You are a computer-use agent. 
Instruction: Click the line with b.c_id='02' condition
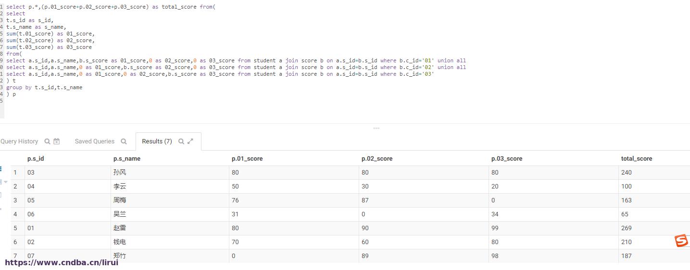click(236, 68)
